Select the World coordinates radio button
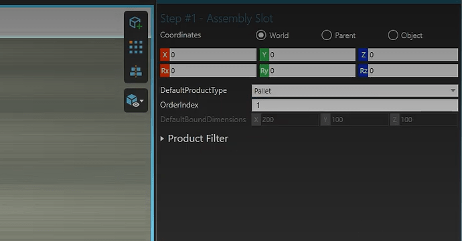Image resolution: width=462 pixels, height=241 pixels. [x=260, y=35]
